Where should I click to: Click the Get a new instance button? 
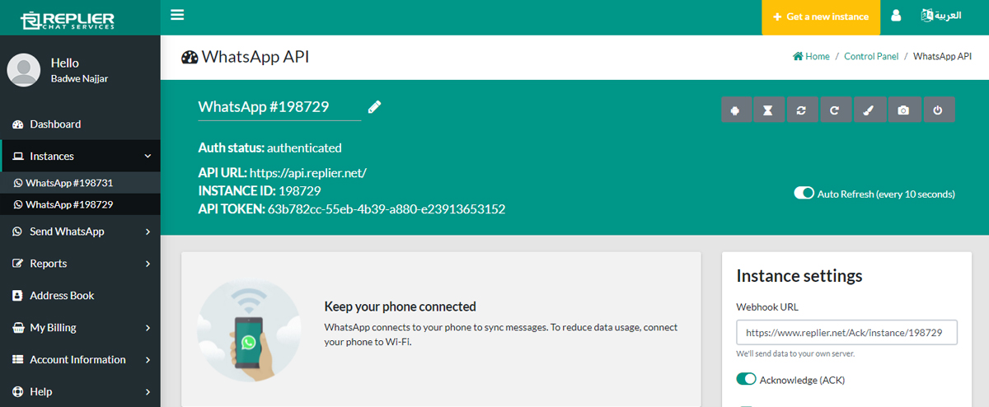pyautogui.click(x=820, y=16)
